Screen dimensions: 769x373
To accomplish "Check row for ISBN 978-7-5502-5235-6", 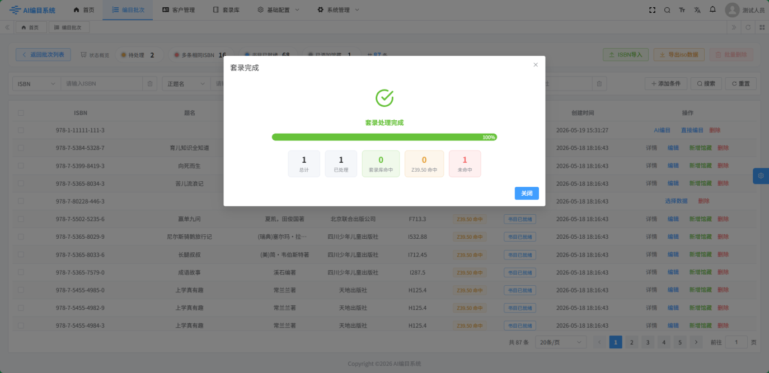I will click(x=21, y=219).
